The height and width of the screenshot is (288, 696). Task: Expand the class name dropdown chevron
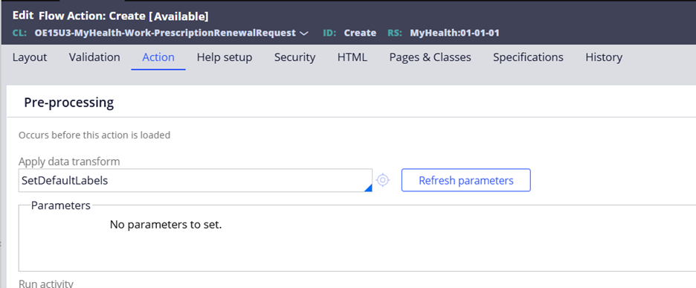[x=304, y=33]
